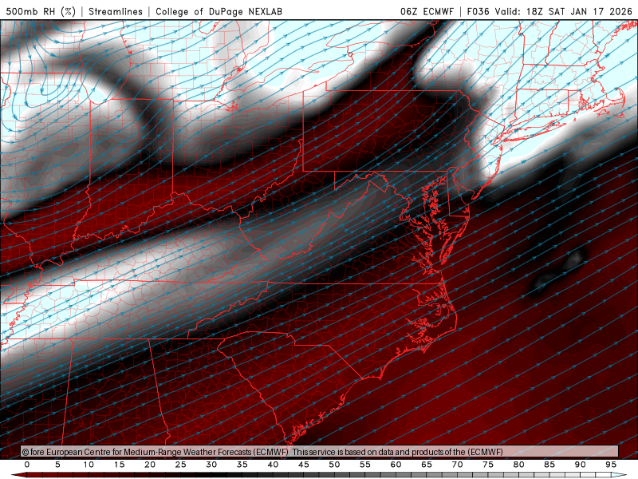Click the "25" color scale label
This screenshot has width=638, height=479.
(181, 465)
